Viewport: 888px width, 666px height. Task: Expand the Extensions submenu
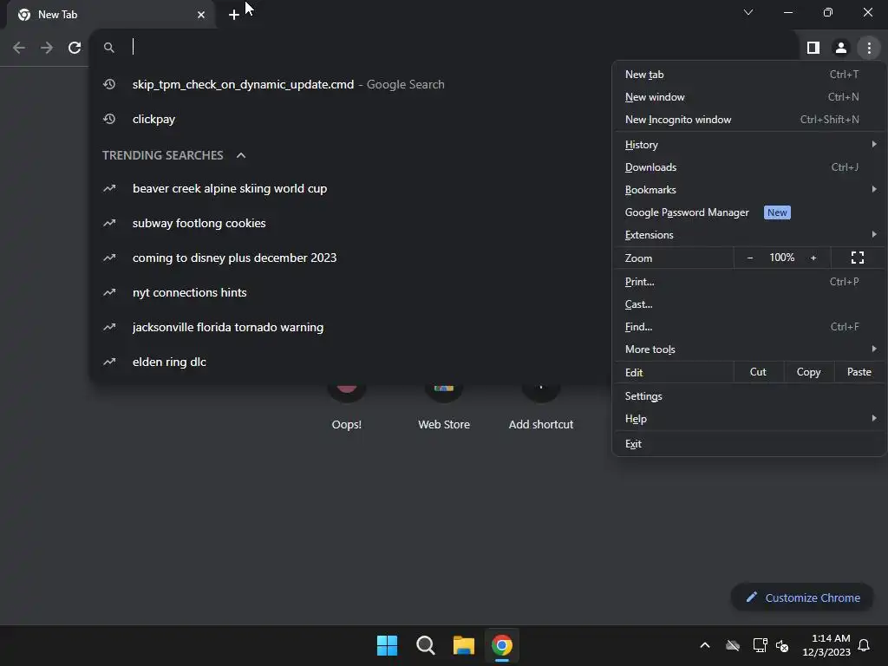tap(749, 235)
